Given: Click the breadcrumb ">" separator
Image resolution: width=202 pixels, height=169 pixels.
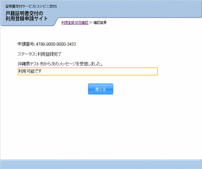Looking at the screenshot, I should pos(91,23).
